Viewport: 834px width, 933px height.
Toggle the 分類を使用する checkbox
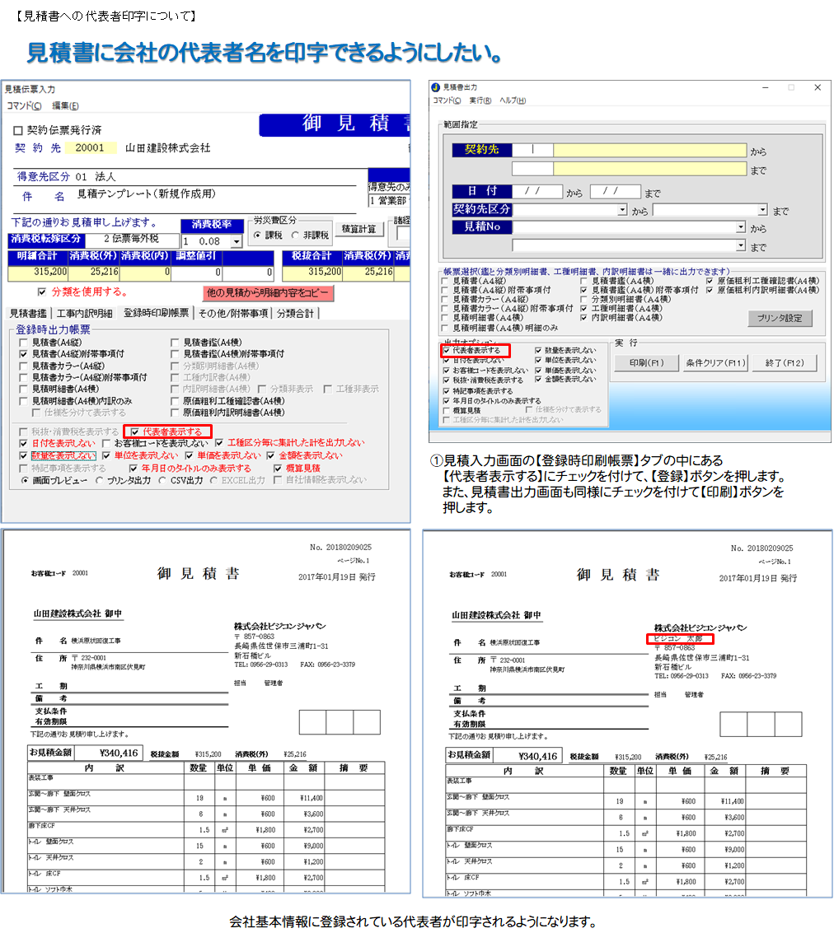[x=43, y=292]
